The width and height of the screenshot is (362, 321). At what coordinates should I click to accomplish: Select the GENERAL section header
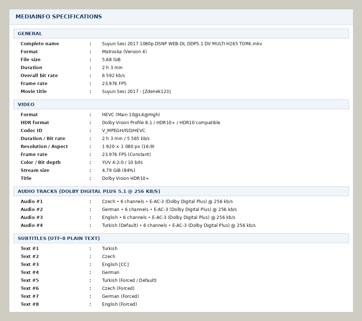point(181,33)
